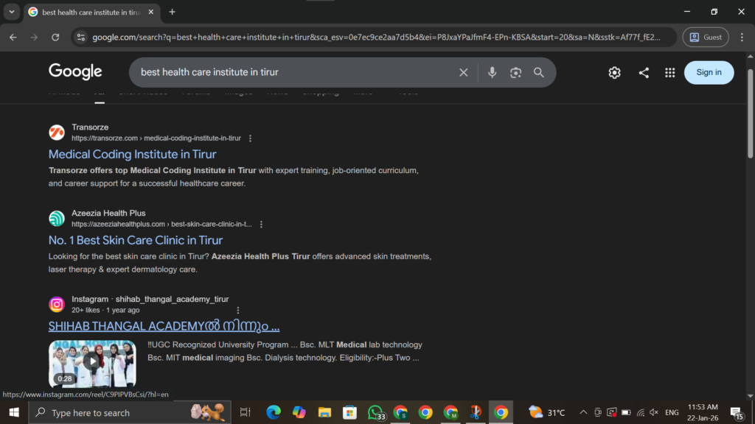
Task: Open three-dot options for Azeezia Health Plus
Action: [x=261, y=225]
